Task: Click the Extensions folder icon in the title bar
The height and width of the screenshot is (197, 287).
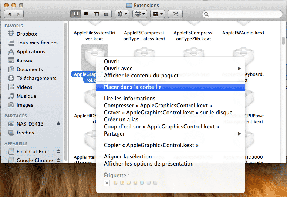Action: point(129,5)
